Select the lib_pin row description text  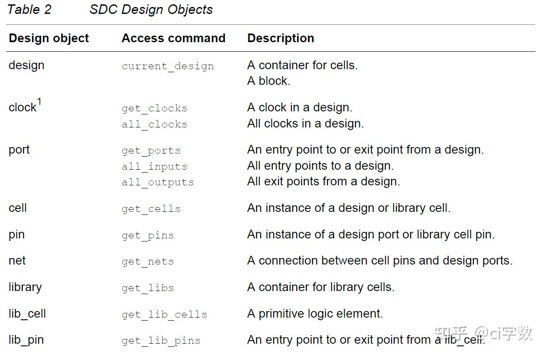click(366, 340)
